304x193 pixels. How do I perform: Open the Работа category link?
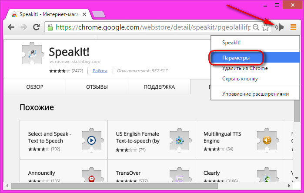point(100,71)
